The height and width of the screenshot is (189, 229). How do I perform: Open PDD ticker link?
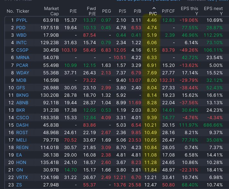[21, 28]
